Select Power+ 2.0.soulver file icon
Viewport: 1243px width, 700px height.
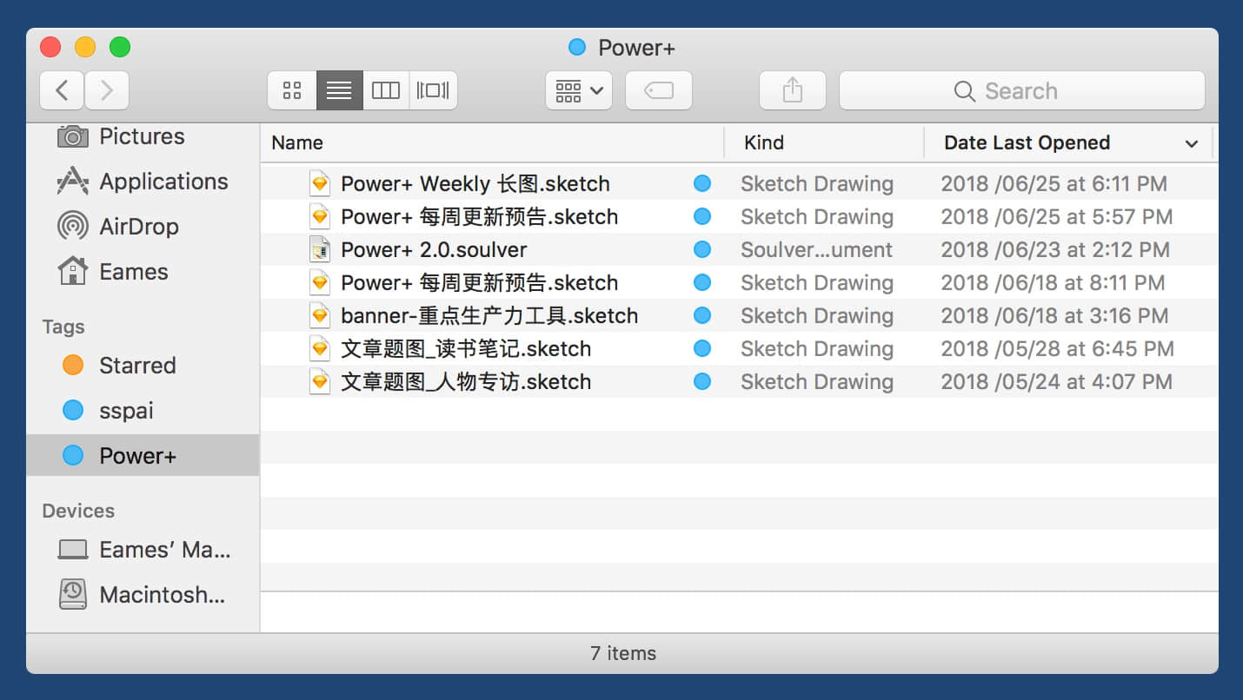(320, 250)
